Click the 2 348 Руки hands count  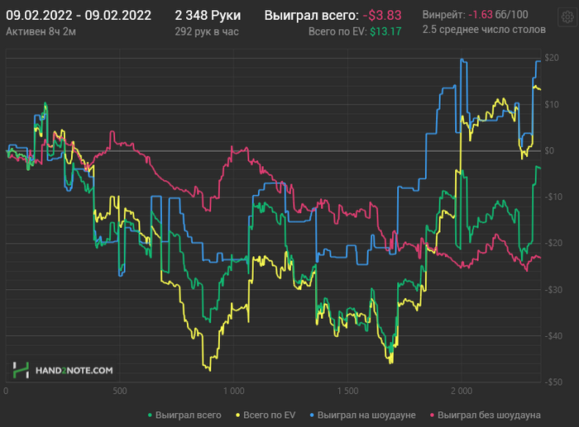[208, 16]
